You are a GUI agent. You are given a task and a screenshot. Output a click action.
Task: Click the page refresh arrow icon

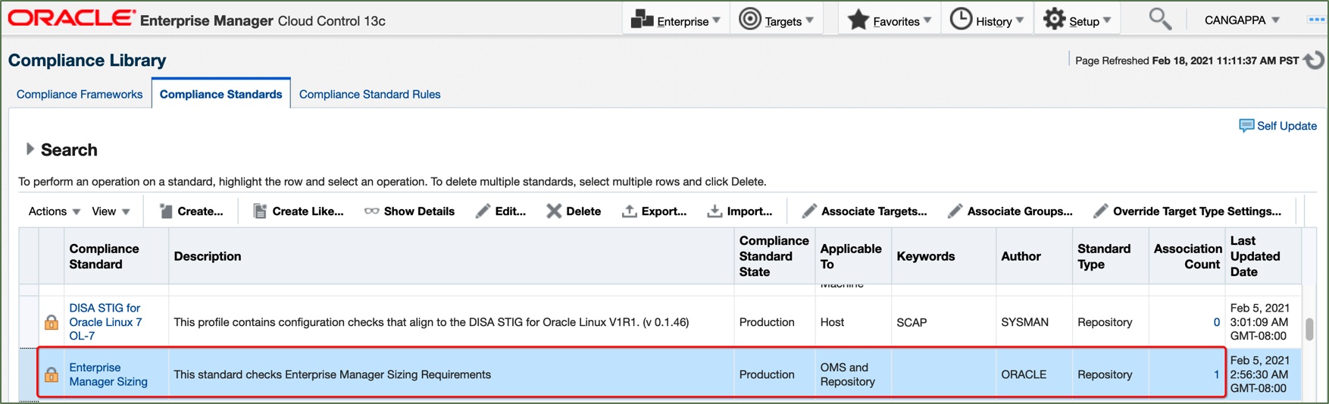coord(1315,60)
